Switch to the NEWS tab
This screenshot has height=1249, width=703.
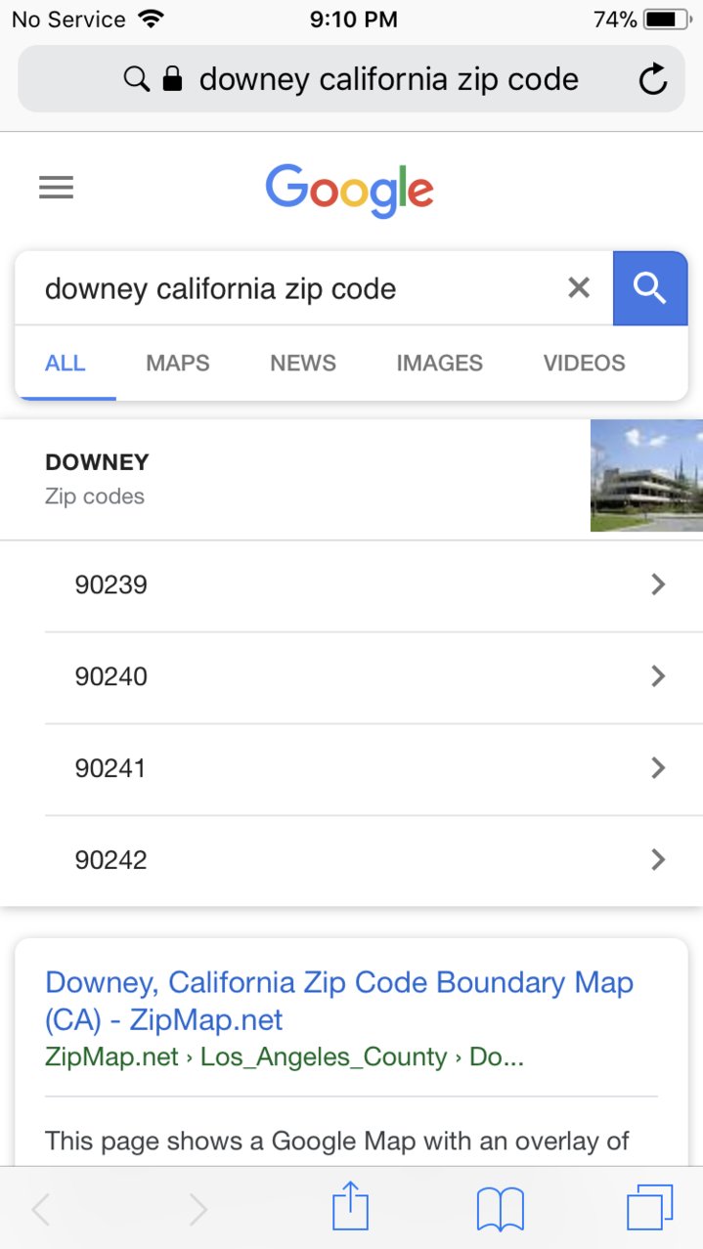click(x=303, y=363)
